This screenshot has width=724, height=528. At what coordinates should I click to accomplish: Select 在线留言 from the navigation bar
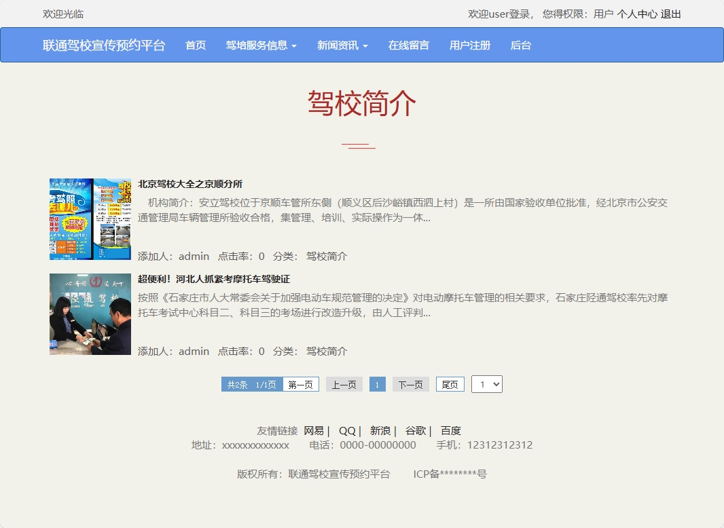(408, 45)
